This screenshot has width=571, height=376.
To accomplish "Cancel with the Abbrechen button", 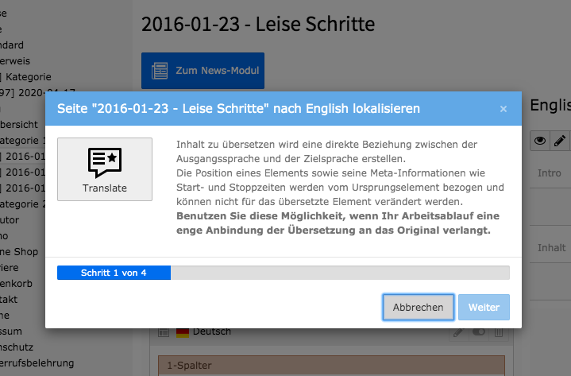I will [x=418, y=307].
